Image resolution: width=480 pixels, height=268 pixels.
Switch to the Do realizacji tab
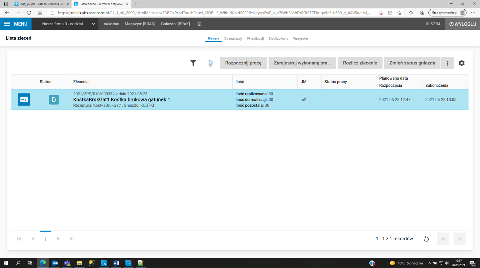233,38
